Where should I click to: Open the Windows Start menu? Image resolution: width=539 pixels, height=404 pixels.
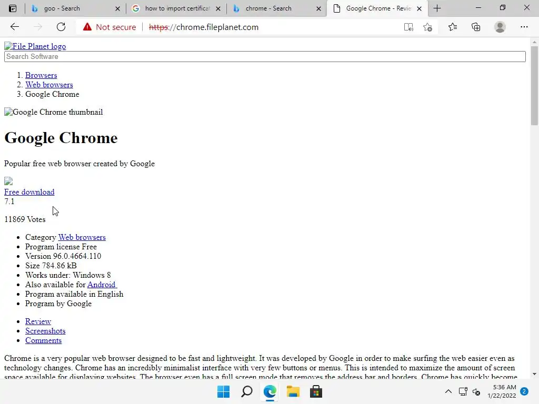(x=223, y=391)
